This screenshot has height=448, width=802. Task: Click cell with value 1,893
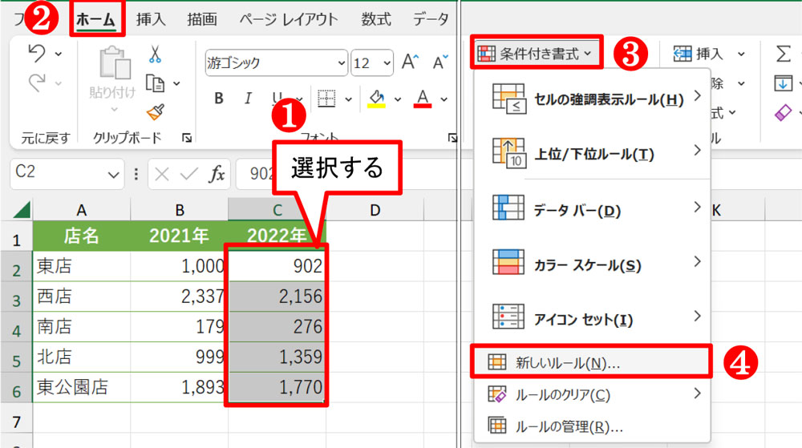pos(179,387)
